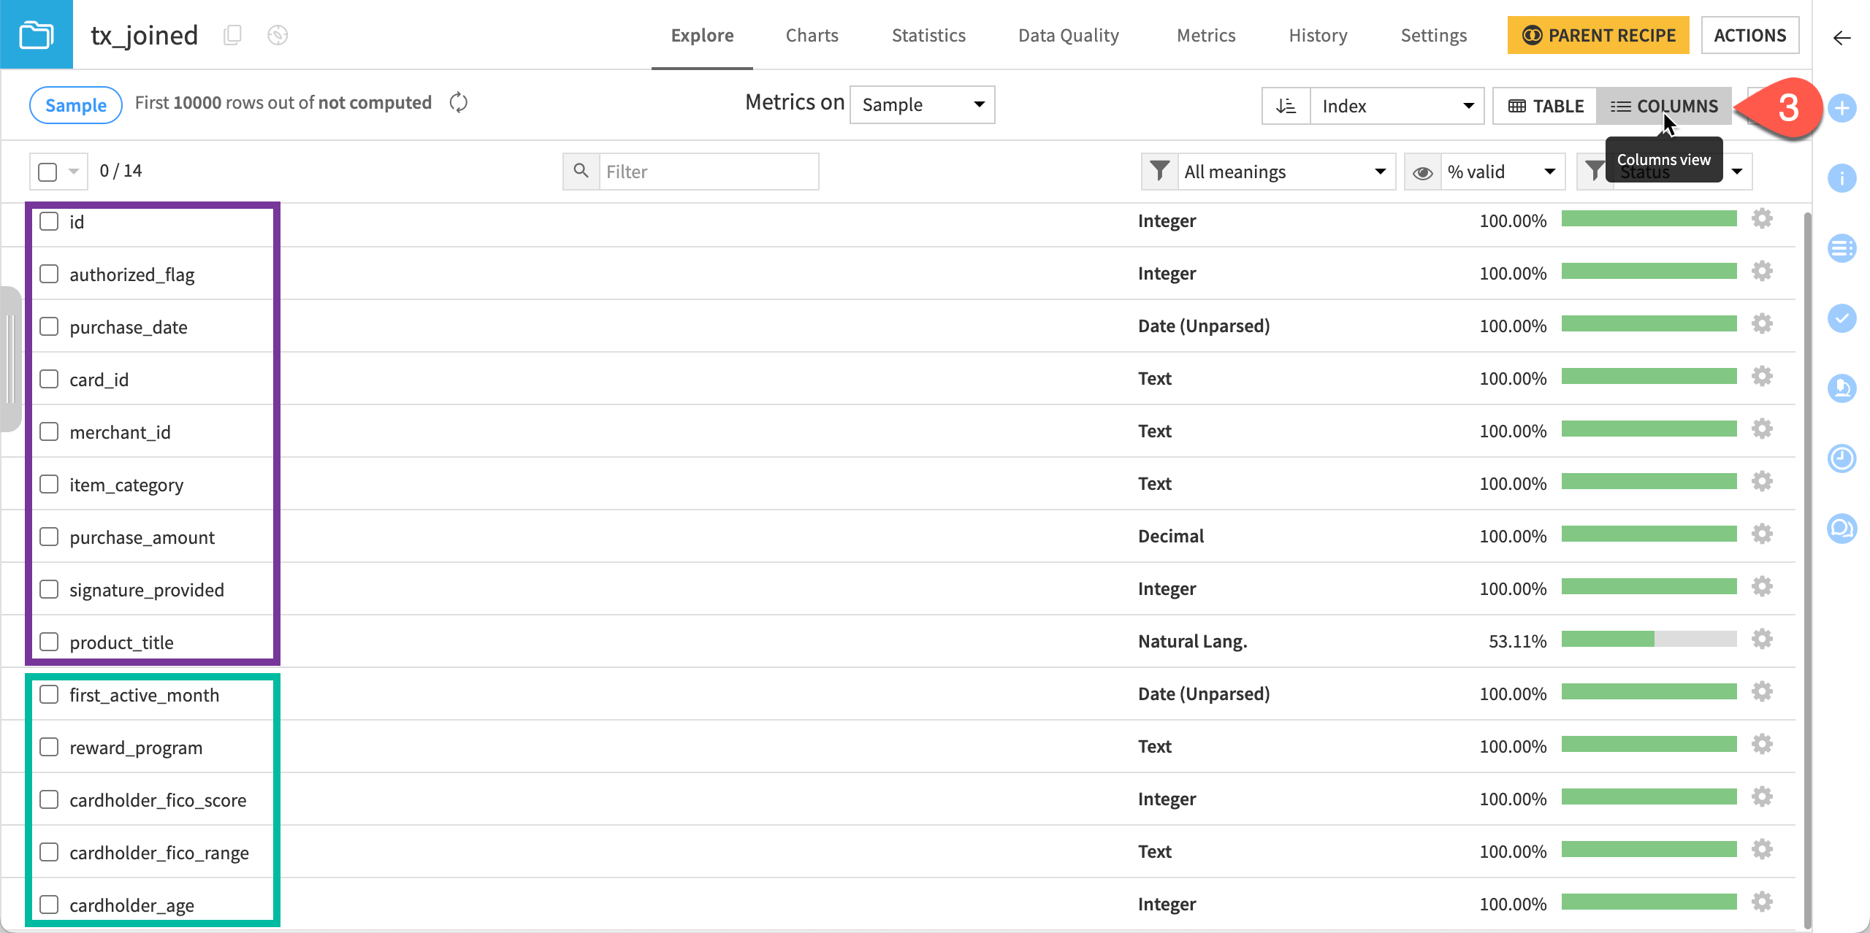Refresh the sample with circular arrows icon
Image resolution: width=1870 pixels, height=933 pixels.
(459, 103)
